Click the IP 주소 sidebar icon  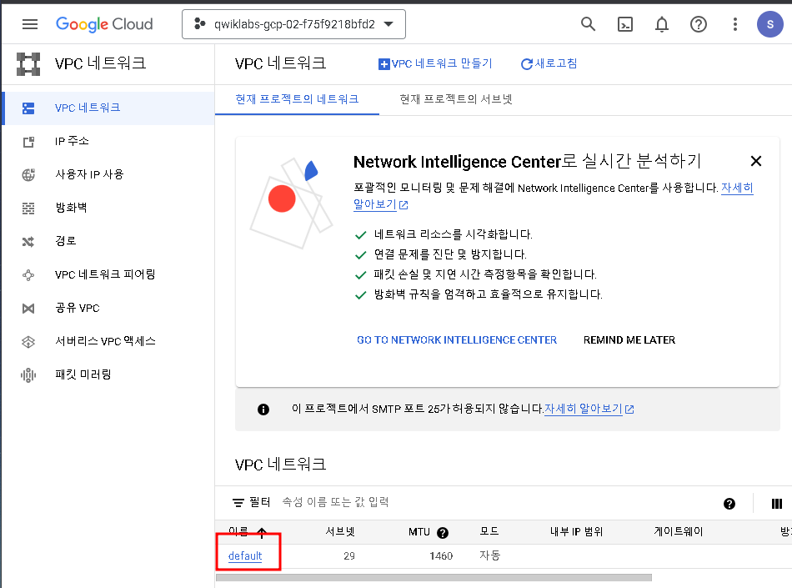click(x=28, y=142)
